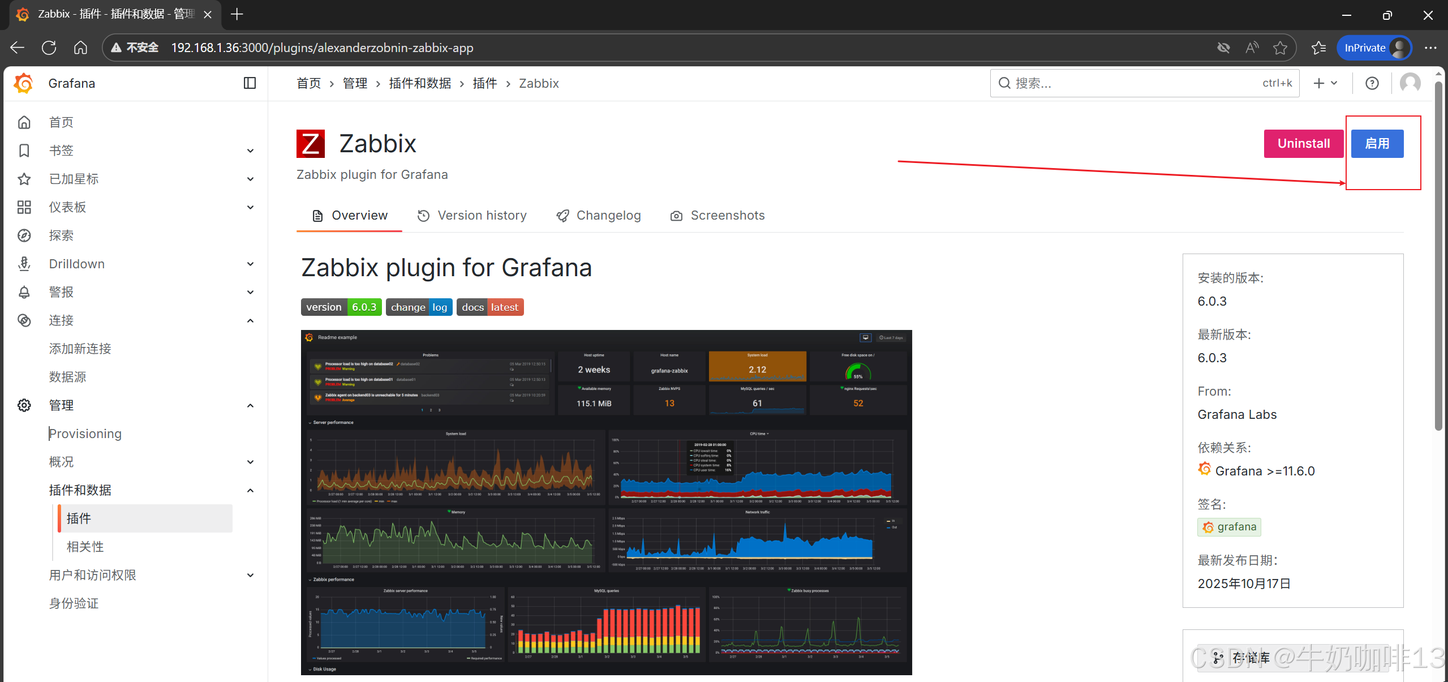Dock or collapse the Grafana sidebar menu

[x=250, y=83]
